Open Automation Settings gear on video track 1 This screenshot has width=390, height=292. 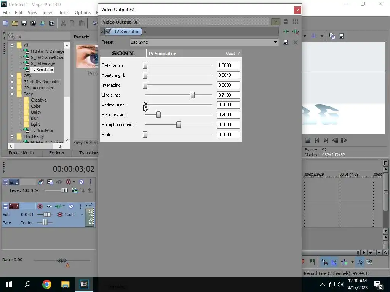pos(68,182)
